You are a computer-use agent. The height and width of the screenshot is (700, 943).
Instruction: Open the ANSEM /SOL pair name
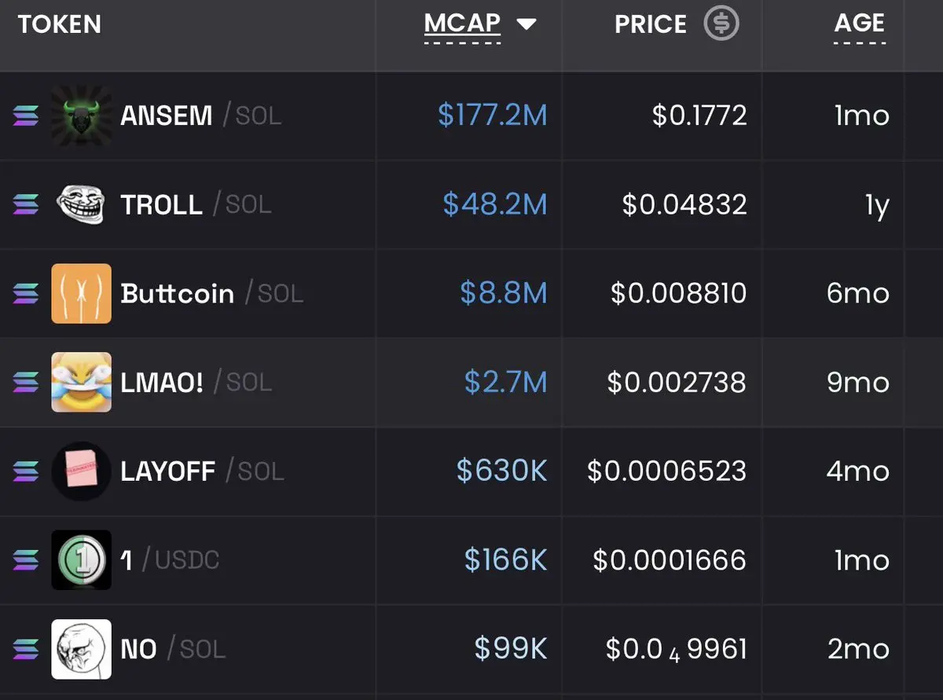(200, 116)
